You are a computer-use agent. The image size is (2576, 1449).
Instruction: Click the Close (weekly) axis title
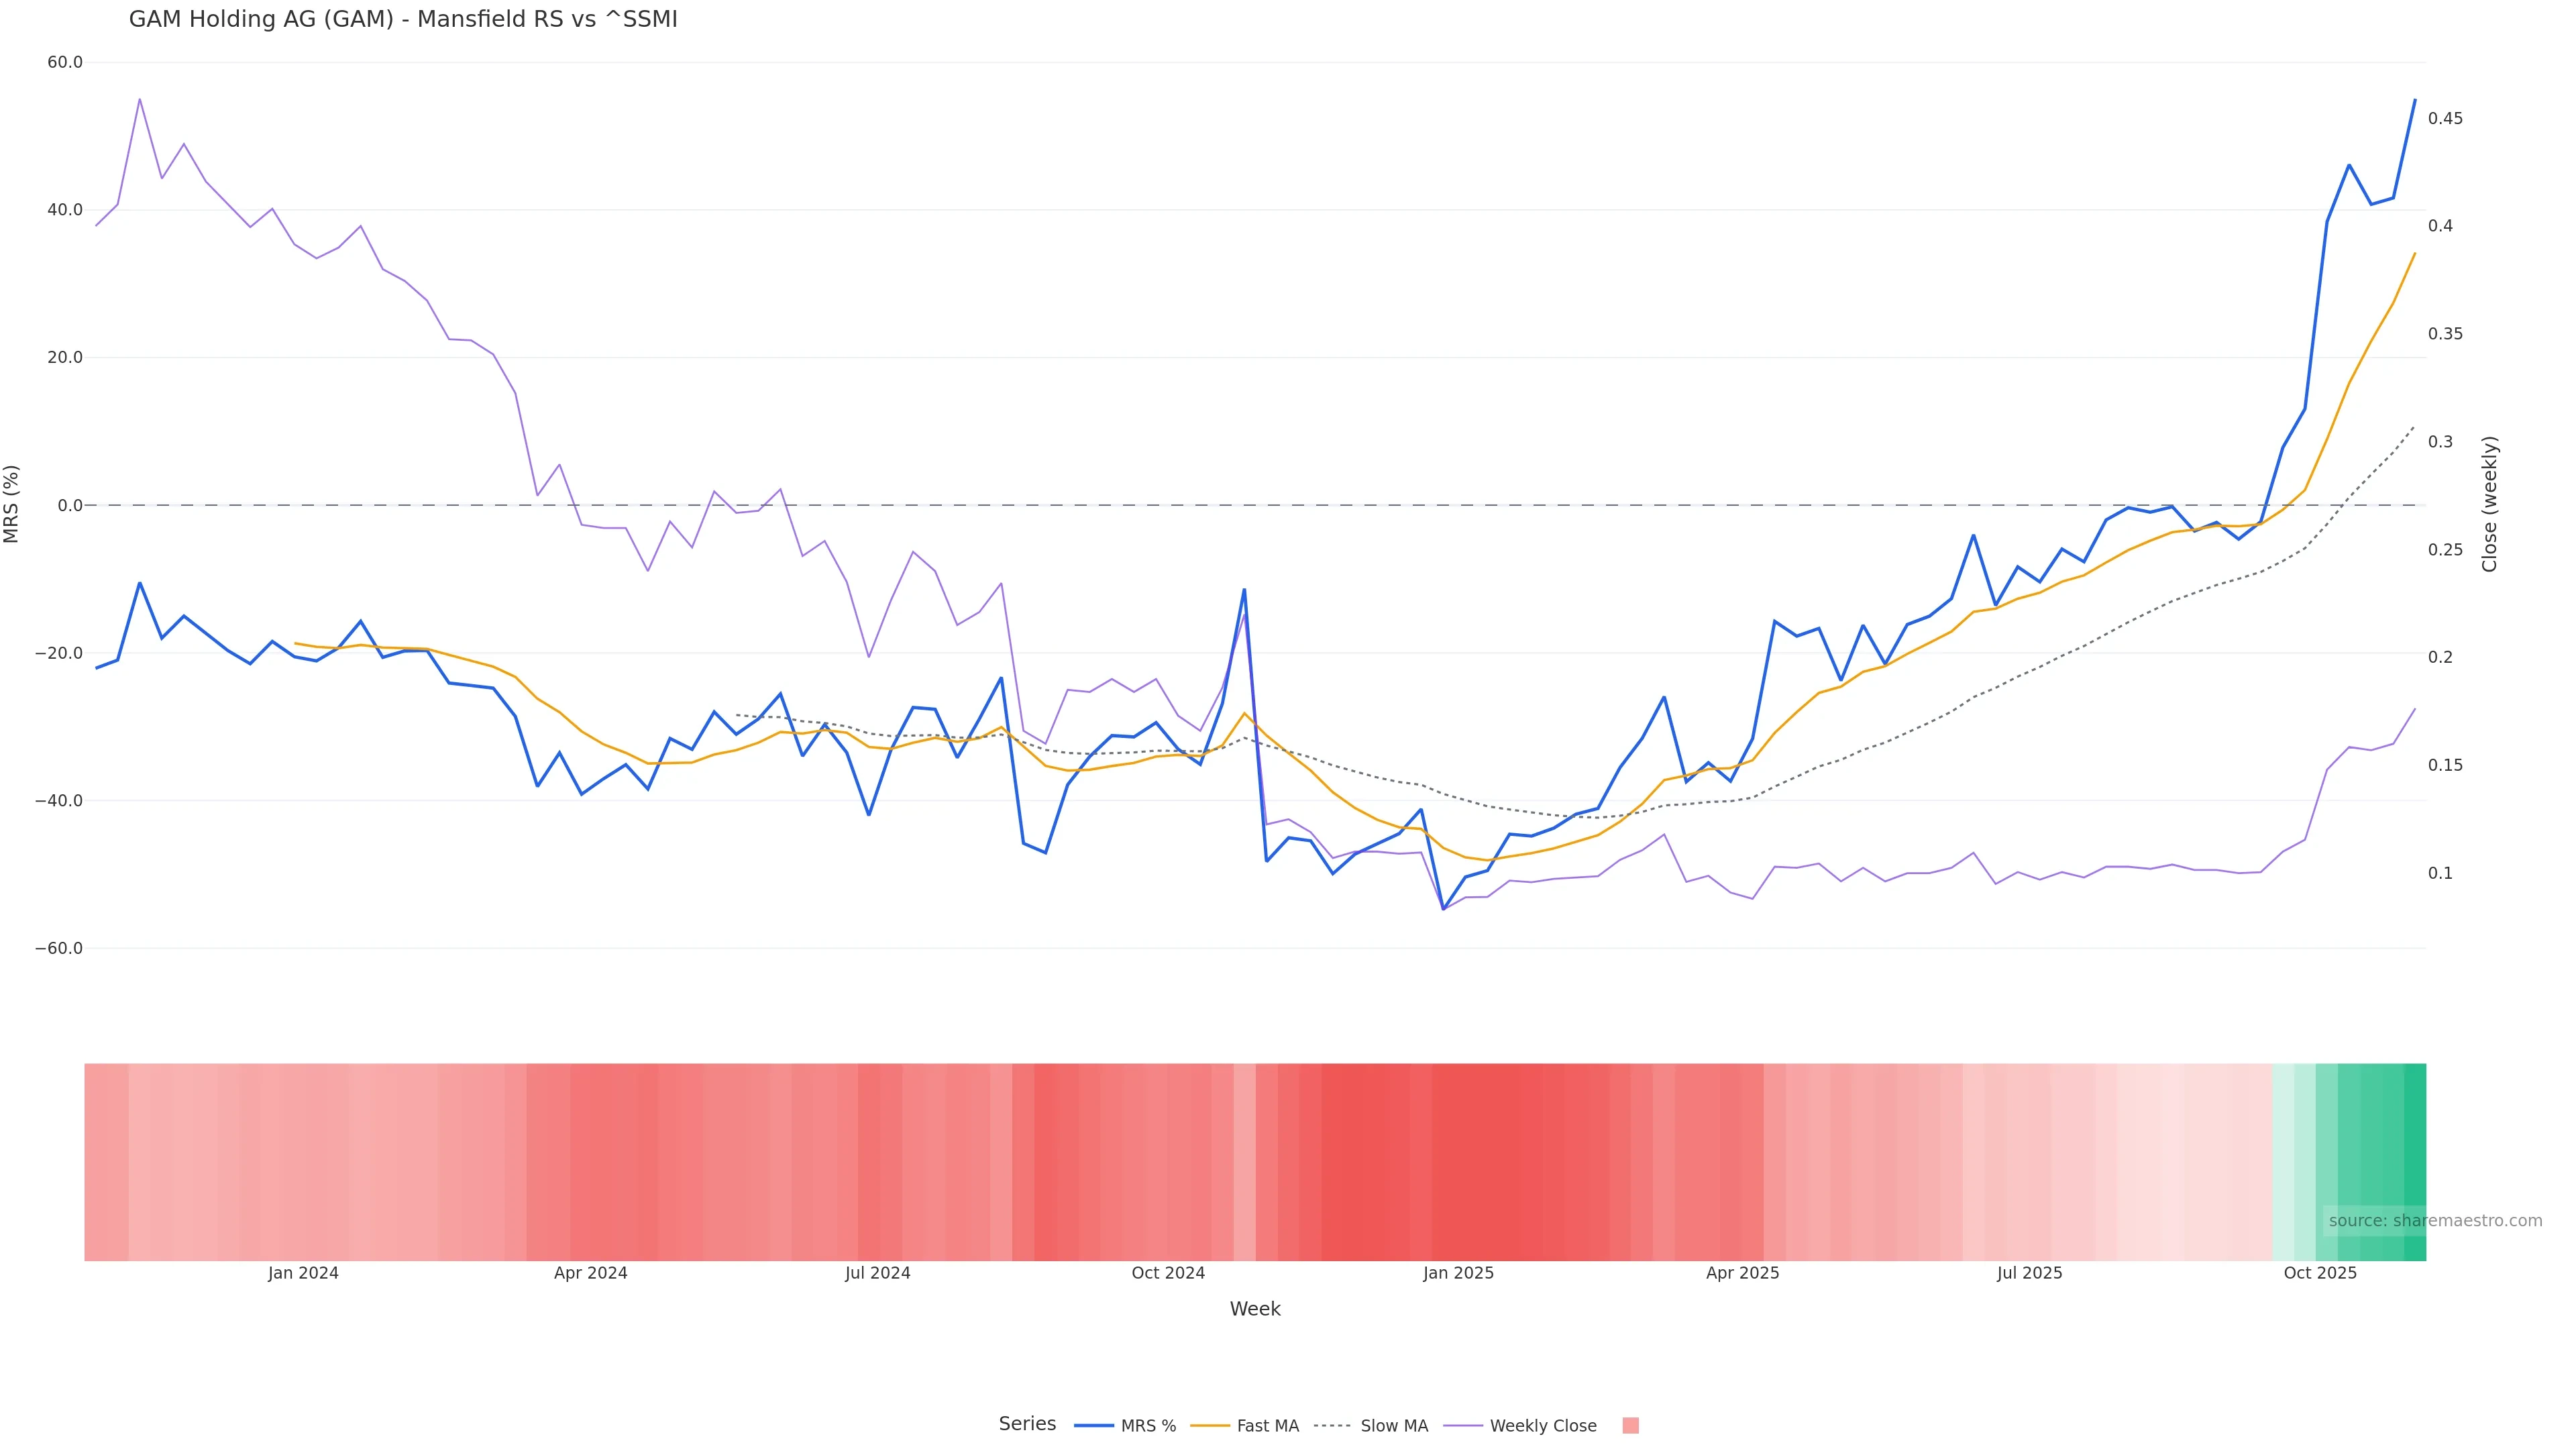click(2490, 504)
